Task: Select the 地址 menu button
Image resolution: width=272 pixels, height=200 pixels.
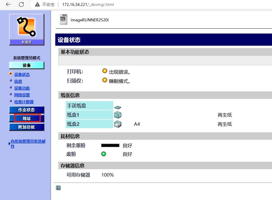Action: tap(26, 118)
